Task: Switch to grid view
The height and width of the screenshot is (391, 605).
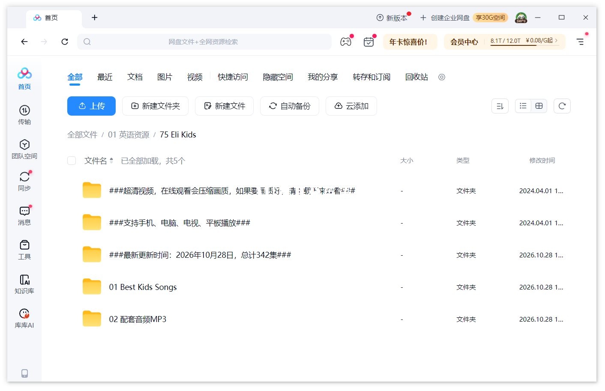Action: point(539,106)
